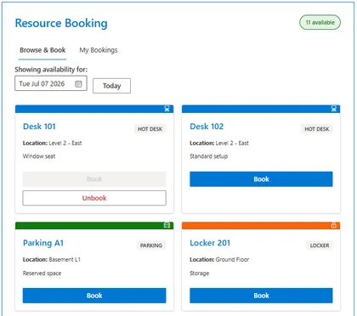
Task: Click the Desk 102 title
Action: click(x=207, y=127)
